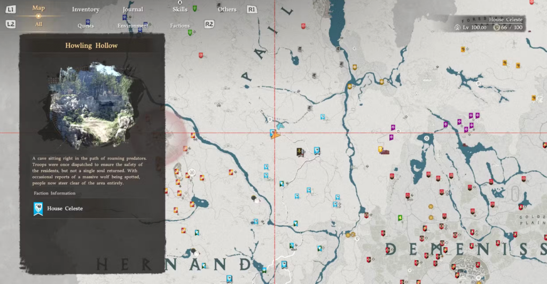This screenshot has width=547, height=284.
Task: Click the yellow question mark quest marker
Action: tap(380, 149)
